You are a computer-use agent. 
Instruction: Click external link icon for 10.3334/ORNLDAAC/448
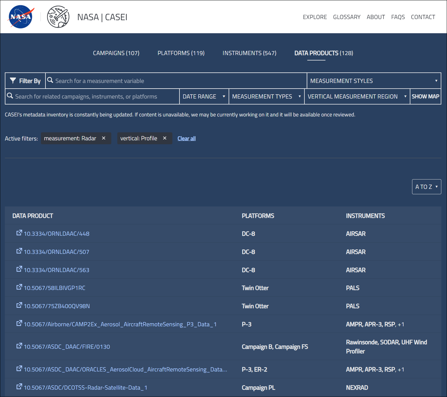click(x=19, y=233)
